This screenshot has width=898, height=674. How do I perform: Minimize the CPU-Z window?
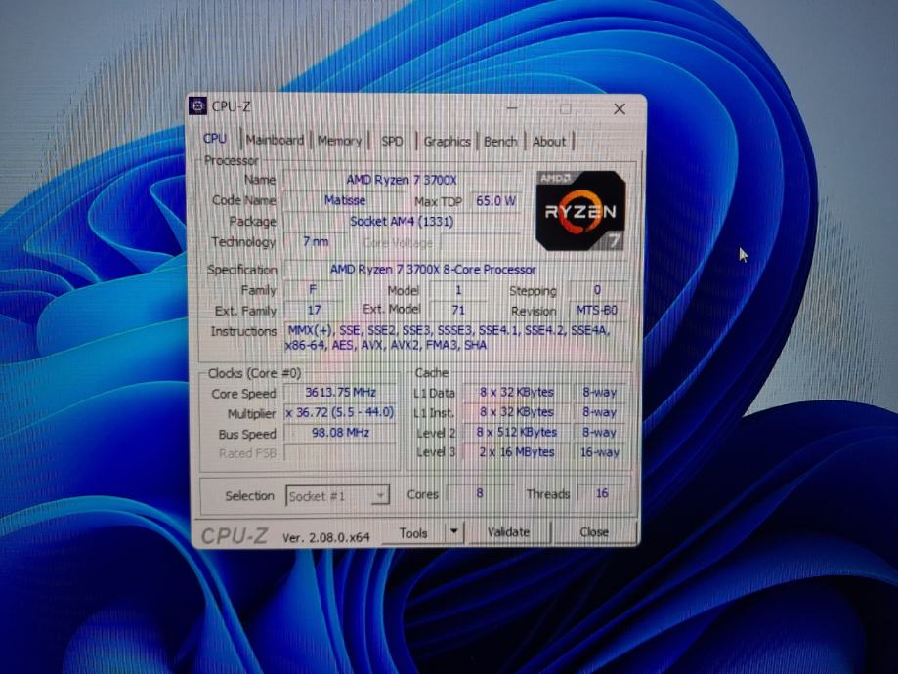(512, 108)
